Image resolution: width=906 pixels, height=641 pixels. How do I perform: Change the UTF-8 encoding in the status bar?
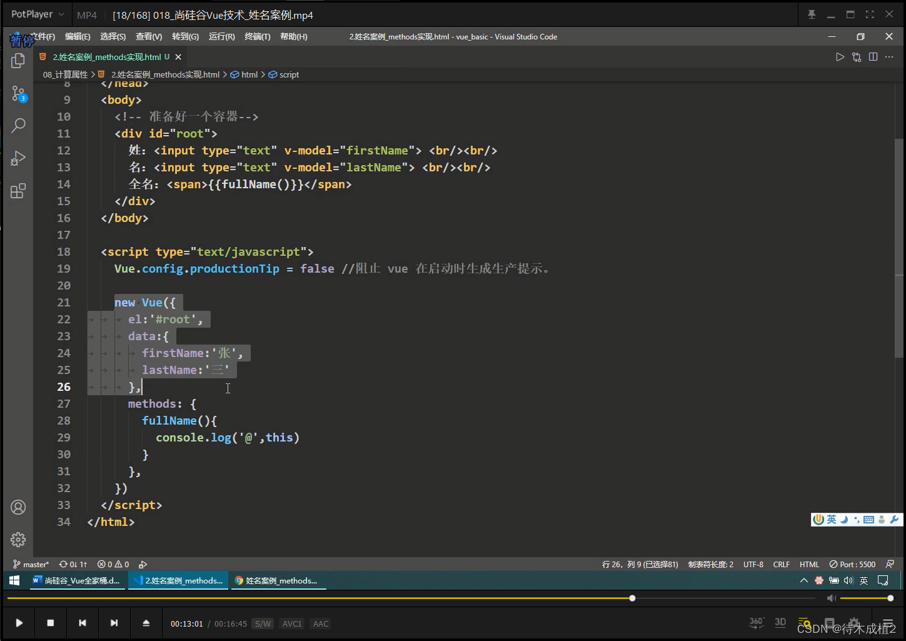(x=753, y=564)
